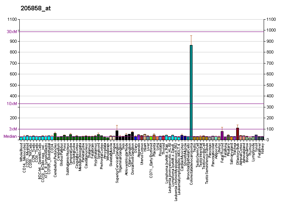Select the 3xM threshold label
Image resolution: width=283 pixels, height=204 pixels.
(13, 129)
